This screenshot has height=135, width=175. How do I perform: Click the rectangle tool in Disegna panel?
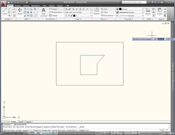[14, 12]
